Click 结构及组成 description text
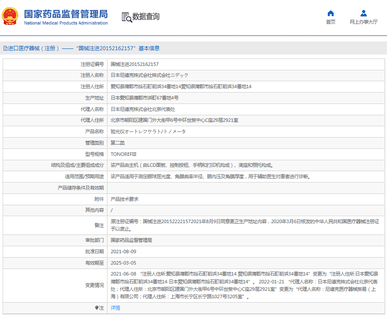387x317 pixels. [x=192, y=165]
